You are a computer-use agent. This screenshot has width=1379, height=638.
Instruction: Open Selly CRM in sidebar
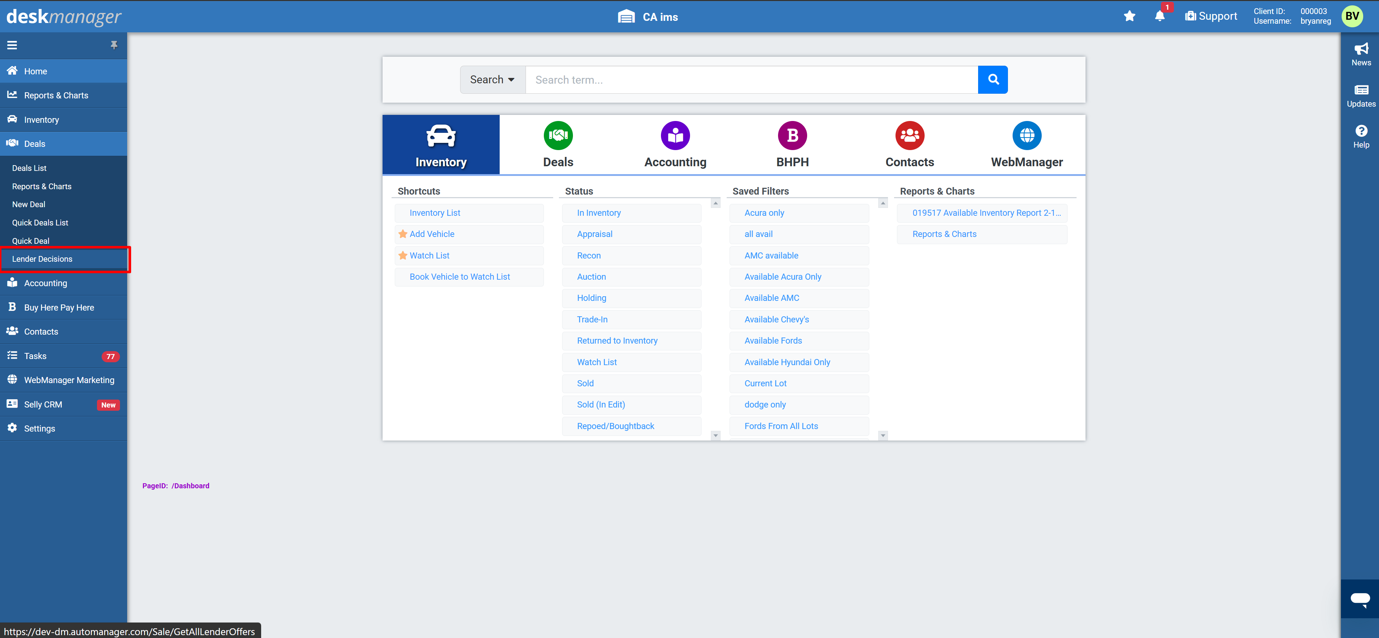point(64,405)
